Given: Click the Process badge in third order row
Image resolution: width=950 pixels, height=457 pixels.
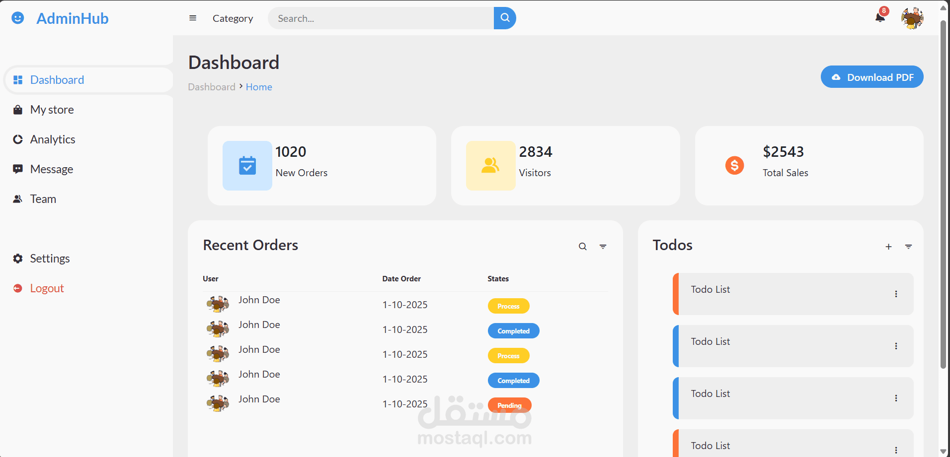Looking at the screenshot, I should pos(508,356).
